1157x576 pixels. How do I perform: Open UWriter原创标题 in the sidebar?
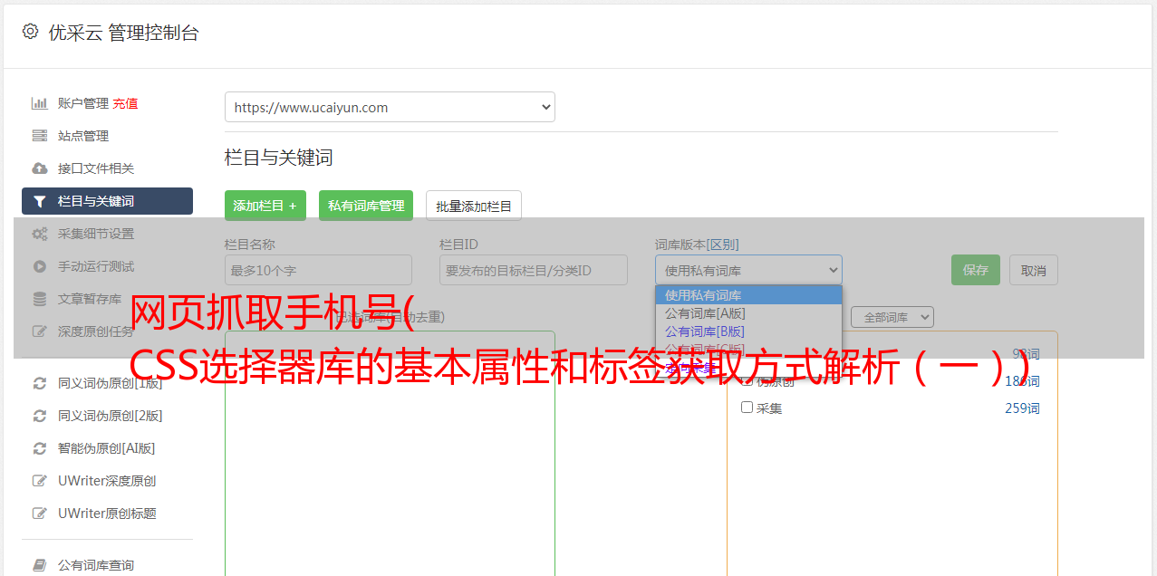107,514
